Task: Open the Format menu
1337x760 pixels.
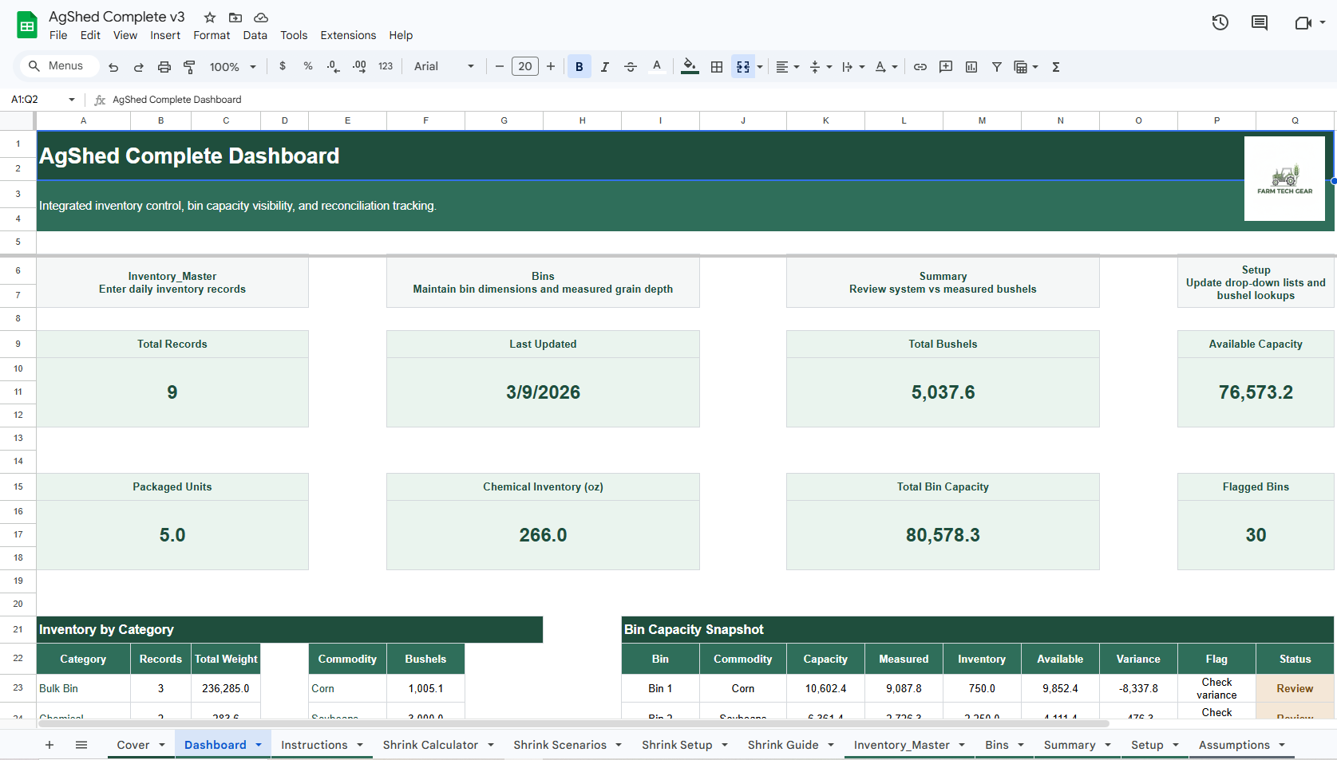Action: tap(212, 35)
